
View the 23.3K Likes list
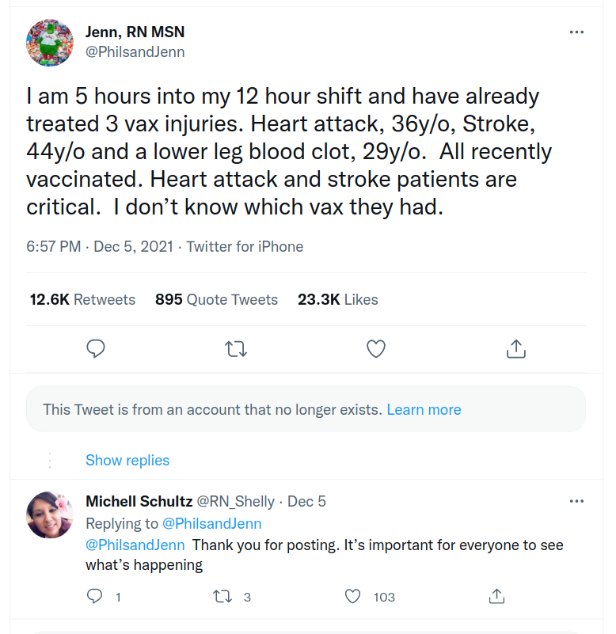(x=338, y=300)
